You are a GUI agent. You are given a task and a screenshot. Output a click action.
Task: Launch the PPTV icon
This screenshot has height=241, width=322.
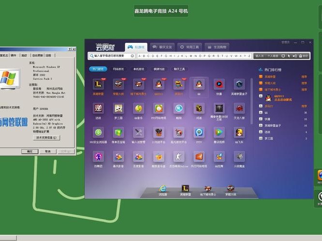[x=199, y=133]
